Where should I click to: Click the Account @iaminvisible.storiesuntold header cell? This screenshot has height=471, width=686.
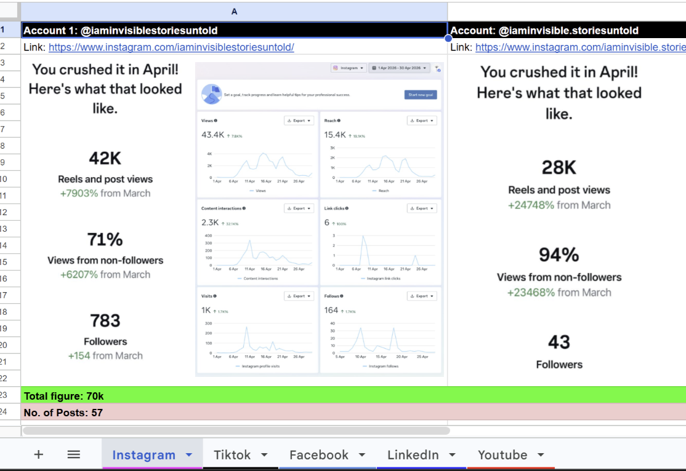[x=567, y=30]
